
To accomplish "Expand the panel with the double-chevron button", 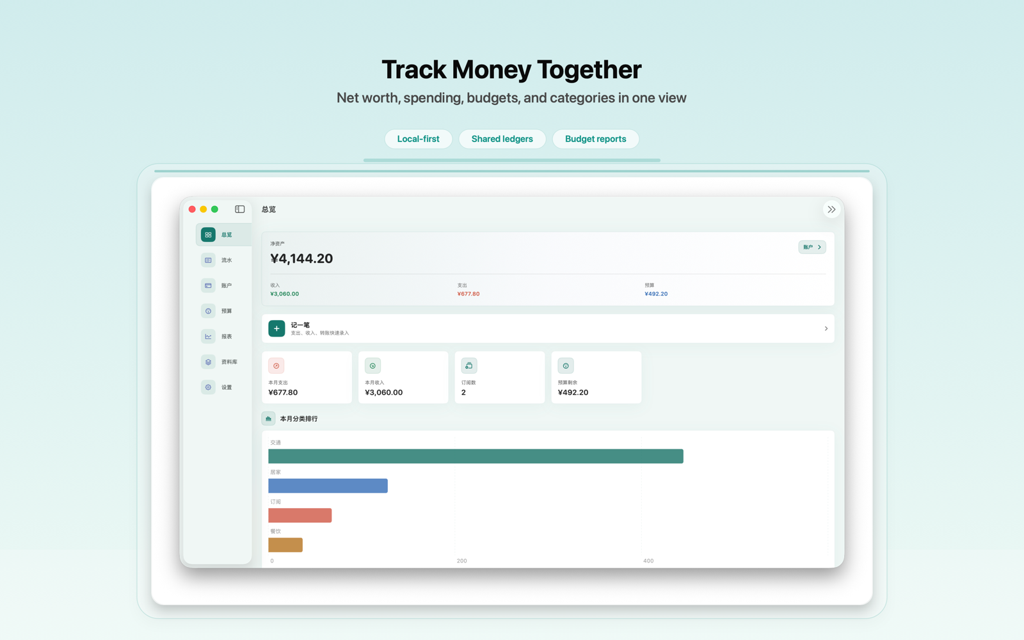I will click(x=831, y=209).
